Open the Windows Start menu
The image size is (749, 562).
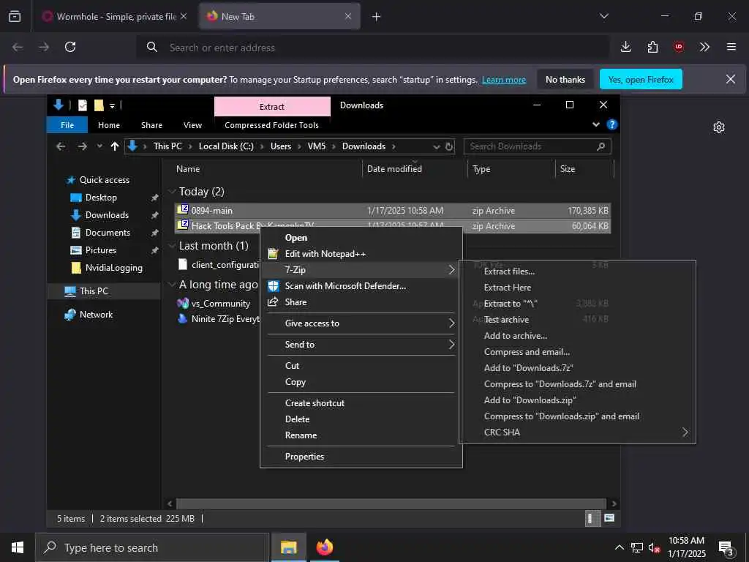tap(18, 547)
